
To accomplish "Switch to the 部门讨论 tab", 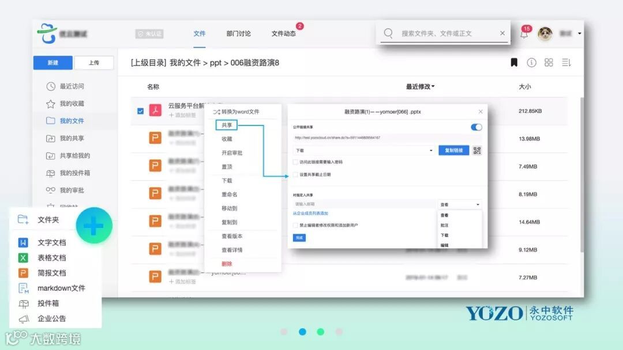I will pos(238,34).
